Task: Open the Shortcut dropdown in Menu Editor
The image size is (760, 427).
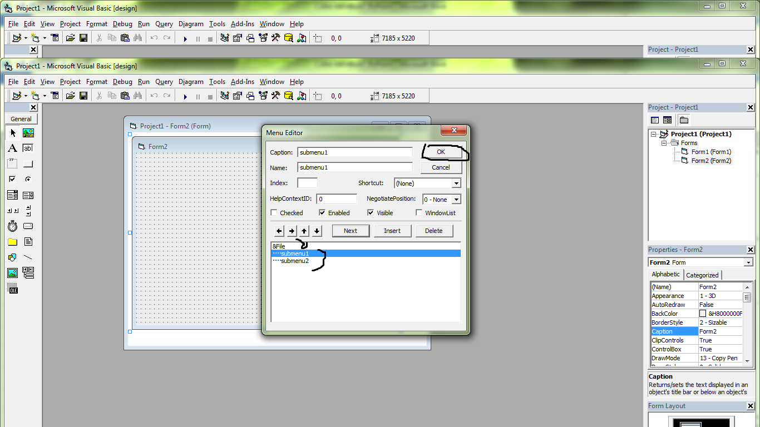Action: point(456,183)
